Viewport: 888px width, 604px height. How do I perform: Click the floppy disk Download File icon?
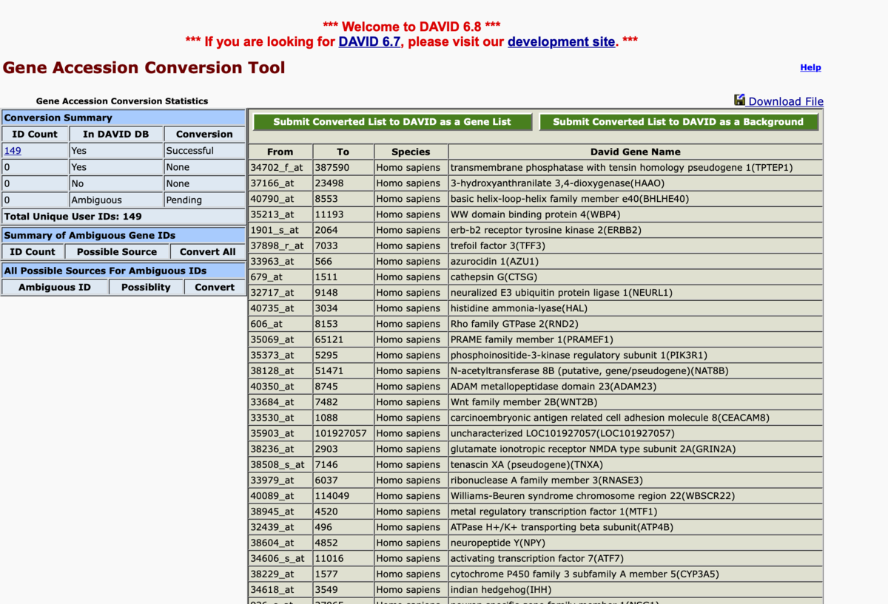(x=739, y=101)
